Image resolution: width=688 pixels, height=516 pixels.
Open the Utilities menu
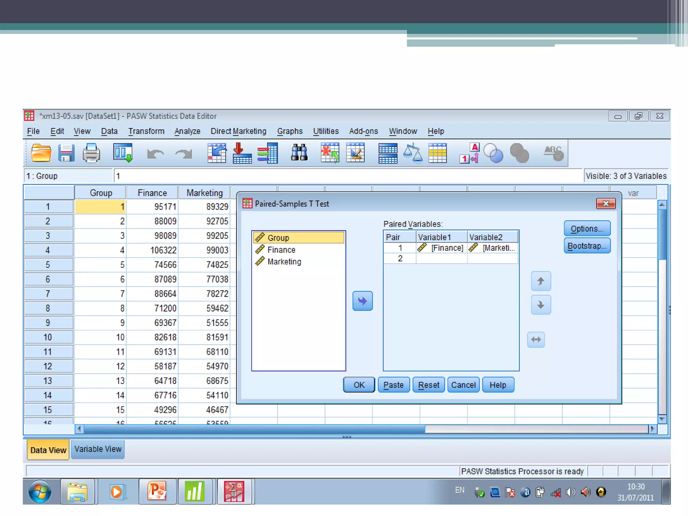click(x=326, y=131)
